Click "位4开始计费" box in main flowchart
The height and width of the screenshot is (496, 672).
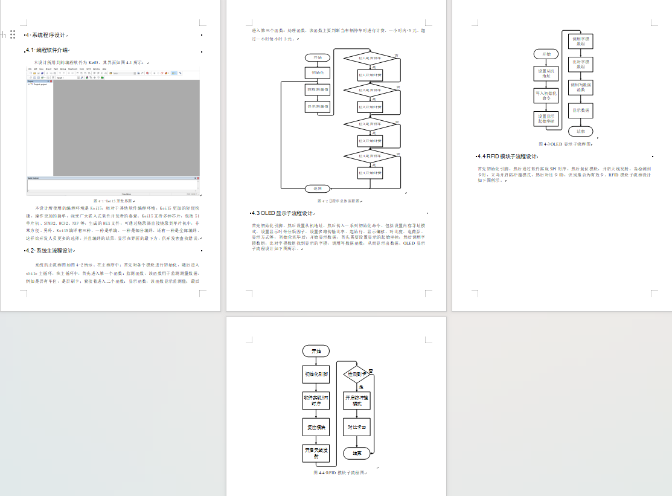click(371, 173)
